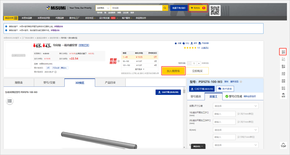Click the QR code image in header
This screenshot has height=155, width=290.
[x=215, y=10]
